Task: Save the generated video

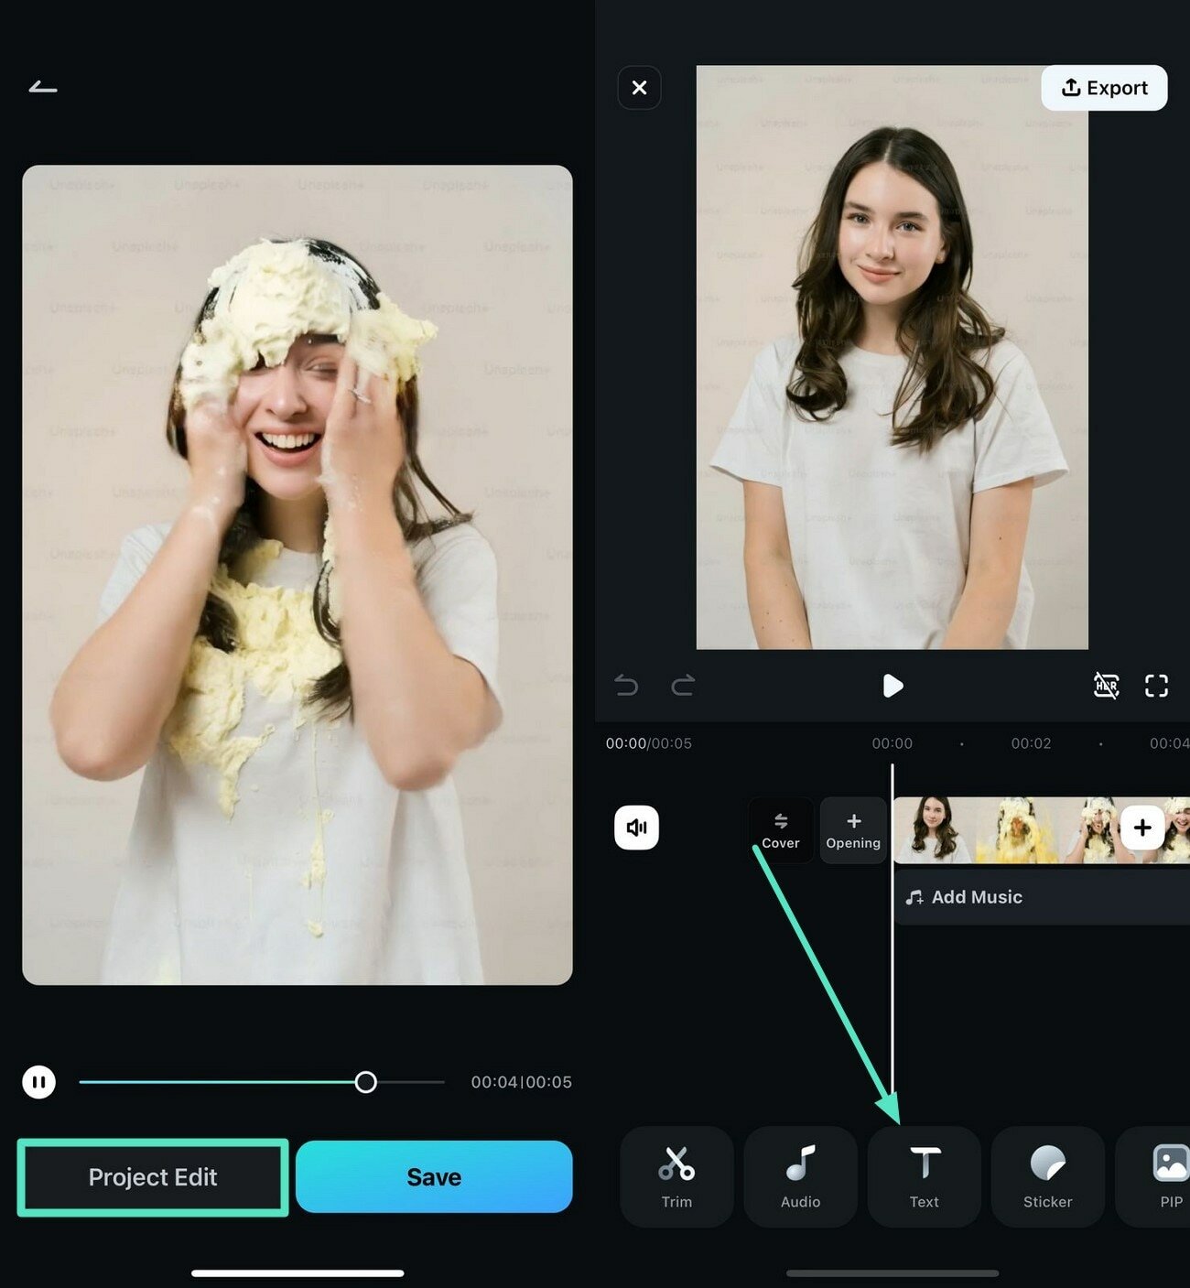Action: pos(434,1177)
